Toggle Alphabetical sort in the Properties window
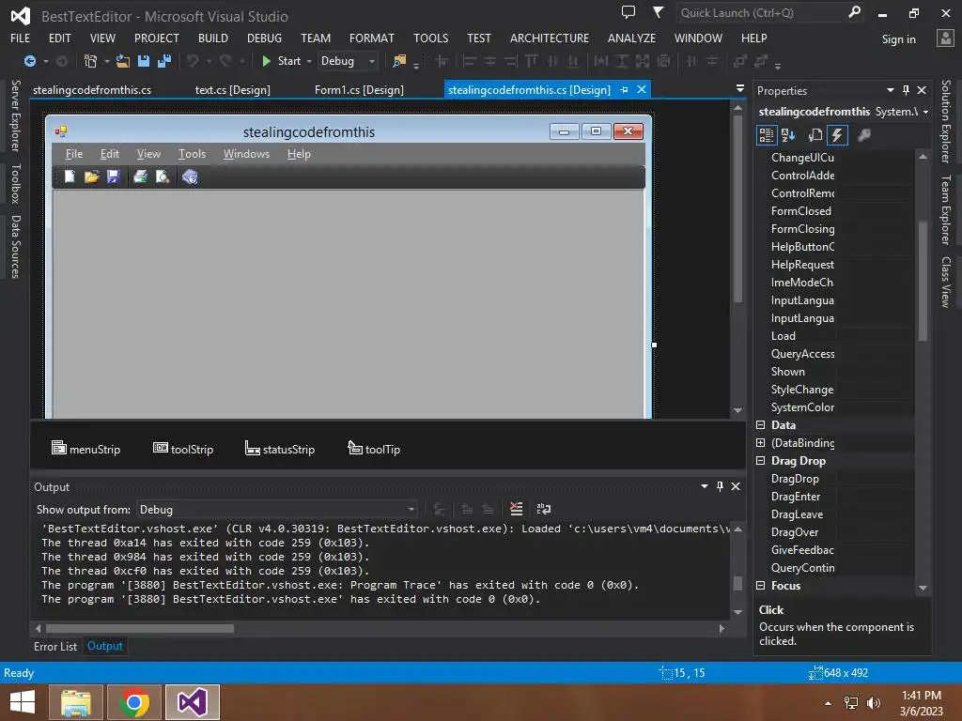962x721 pixels. coord(788,135)
